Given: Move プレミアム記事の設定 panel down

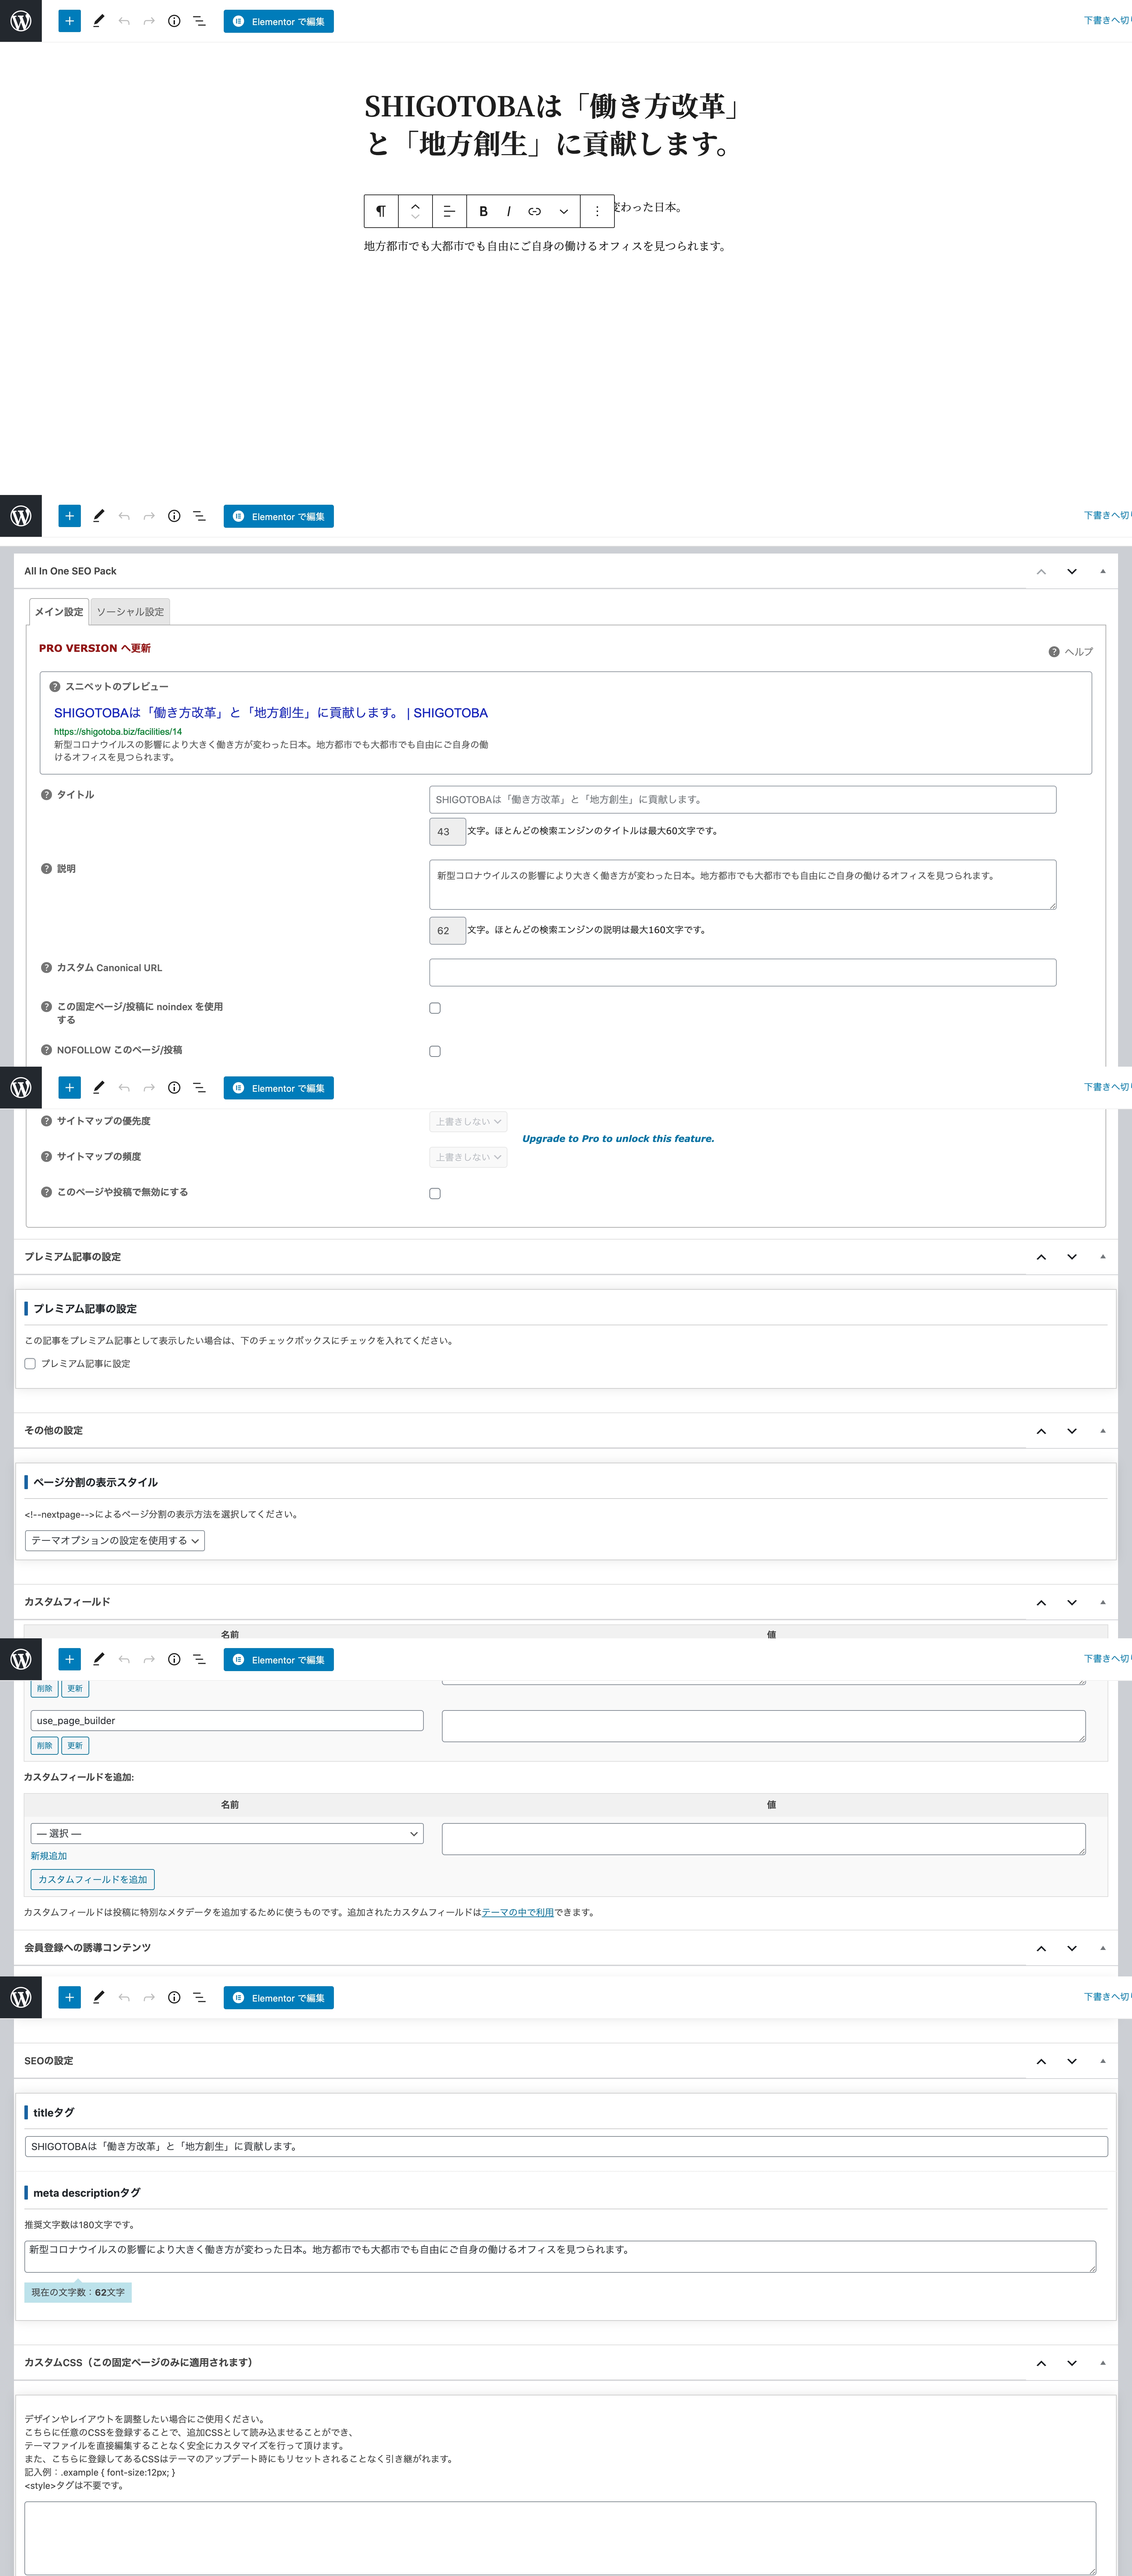Looking at the screenshot, I should (1072, 1257).
